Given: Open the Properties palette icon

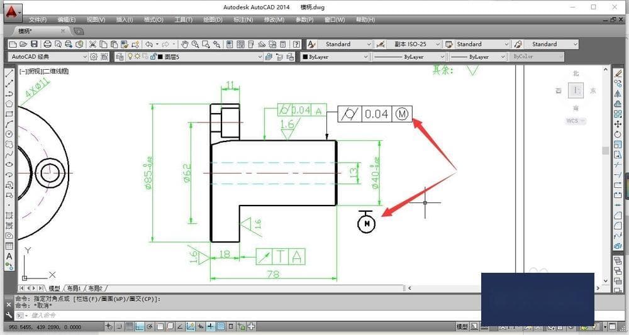Looking at the screenshot, I should click(x=230, y=44).
